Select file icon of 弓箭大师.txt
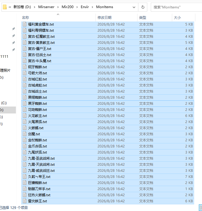This screenshot has width=202, height=211. (x=25, y=73)
